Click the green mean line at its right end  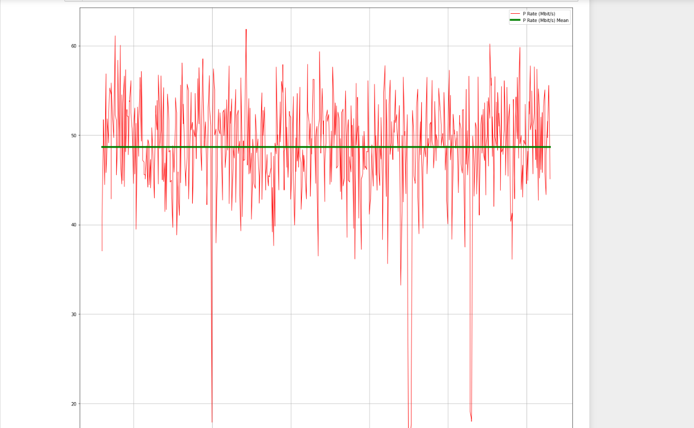[549, 147]
